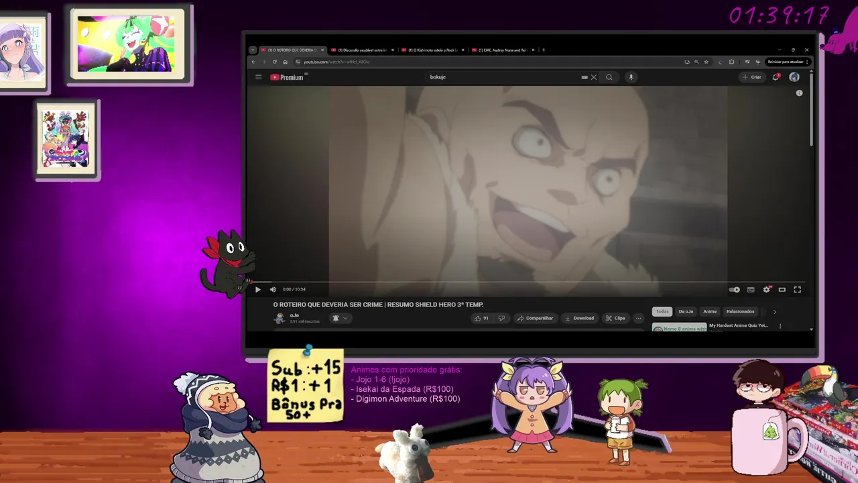Toggle subtitles/captions in the player
This screenshot has height=483, width=858.
751,290
